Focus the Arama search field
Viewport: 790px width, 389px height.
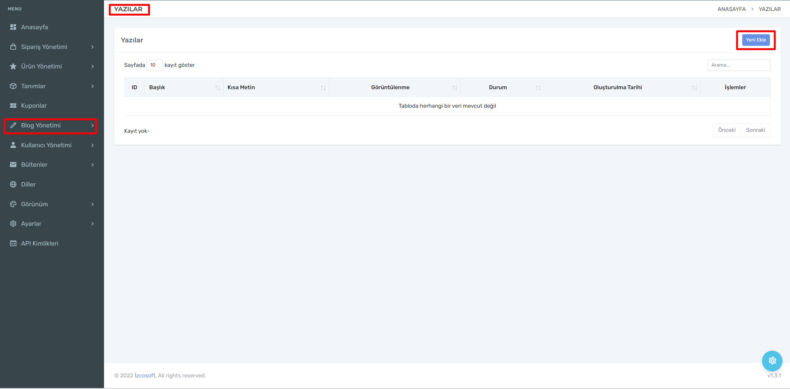click(739, 65)
